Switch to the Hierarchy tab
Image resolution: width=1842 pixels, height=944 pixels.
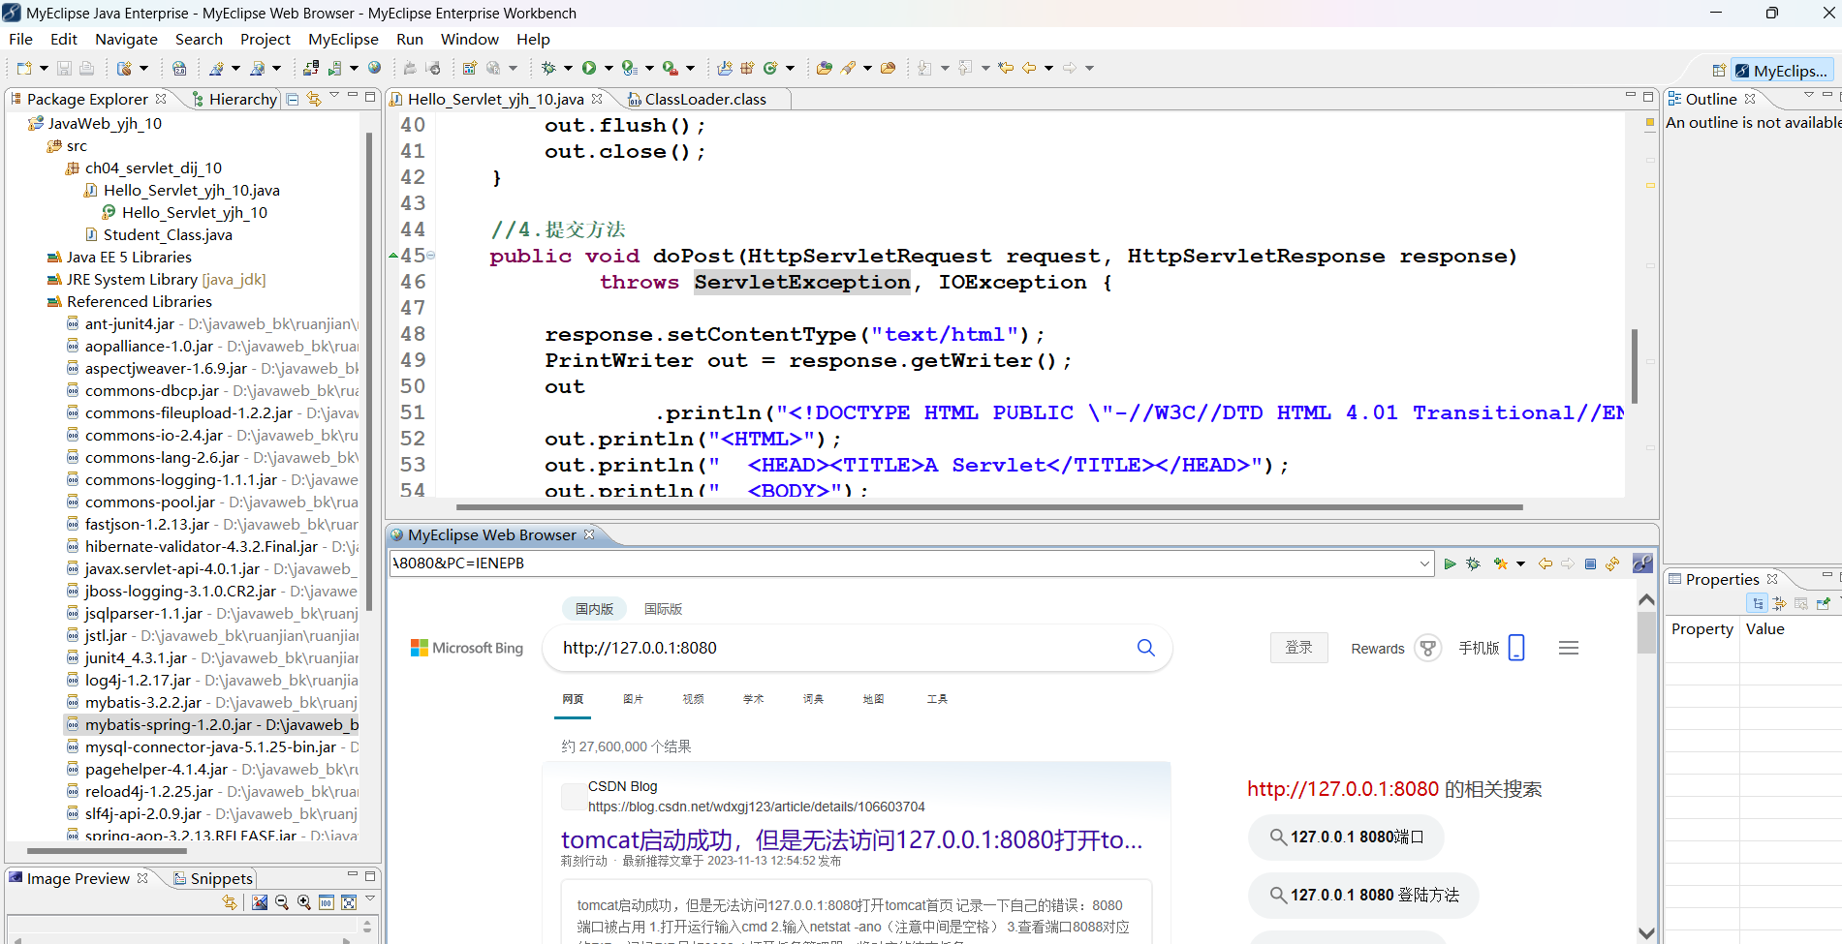[x=234, y=99]
